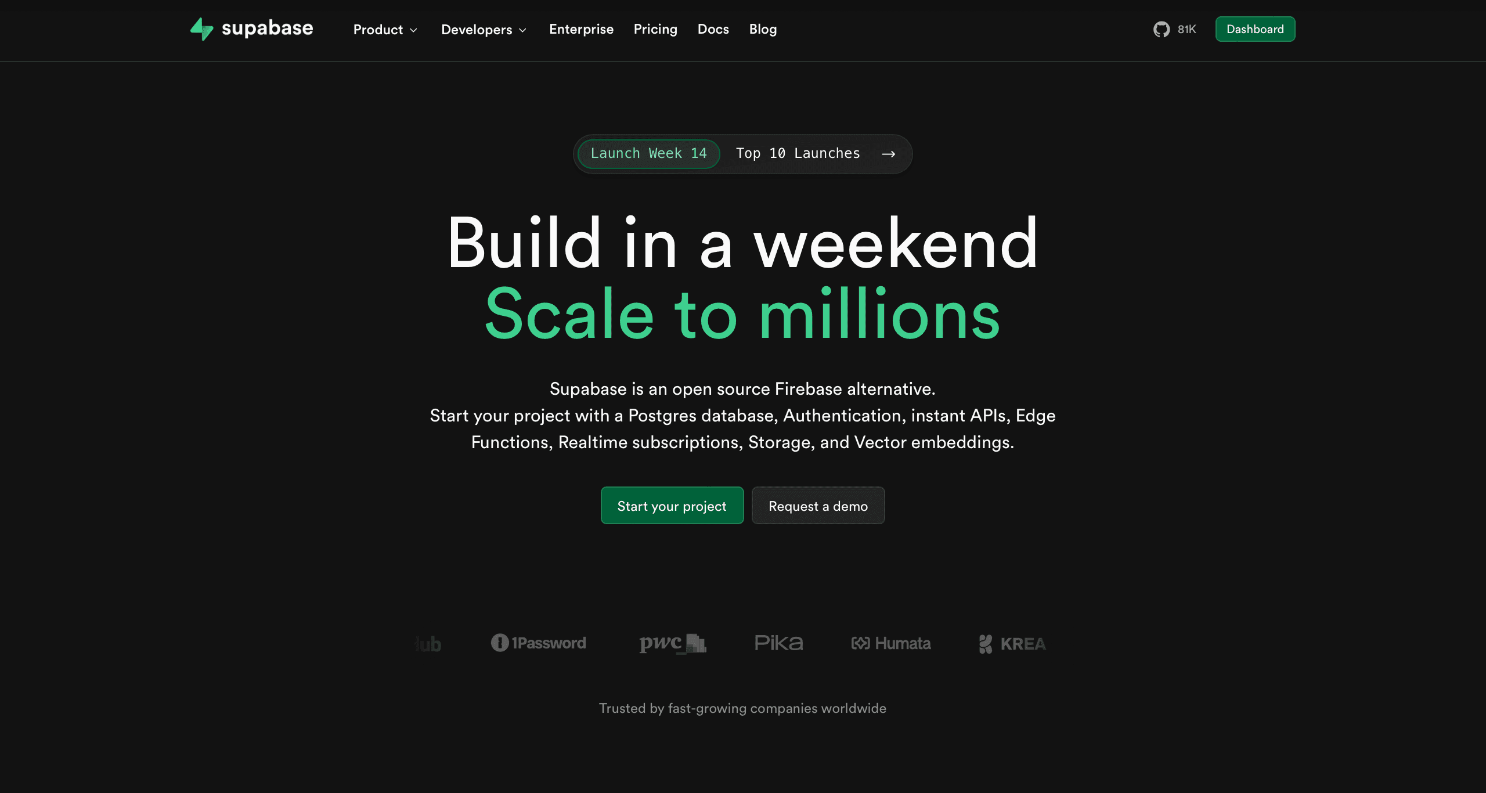Open the Top 10 Launches link
The image size is (1486, 793).
[x=798, y=154]
